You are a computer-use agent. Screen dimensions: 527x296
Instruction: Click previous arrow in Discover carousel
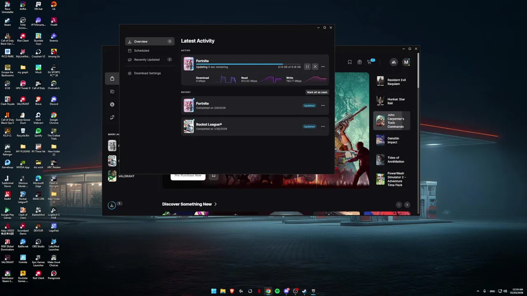(x=399, y=205)
